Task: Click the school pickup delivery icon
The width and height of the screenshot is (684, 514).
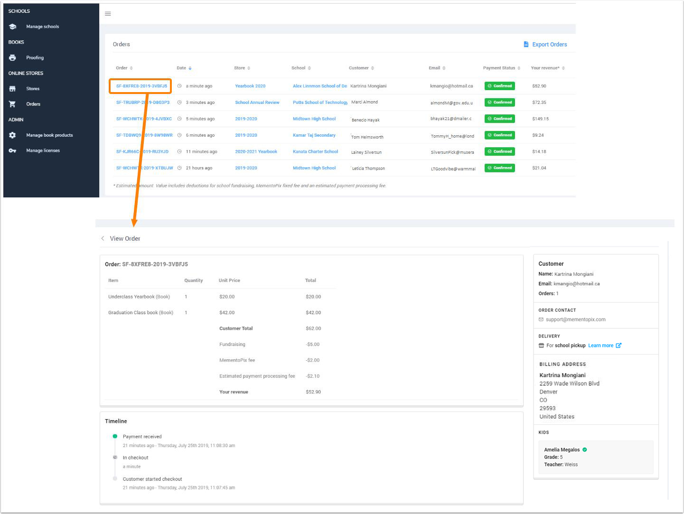Action: [x=541, y=346]
